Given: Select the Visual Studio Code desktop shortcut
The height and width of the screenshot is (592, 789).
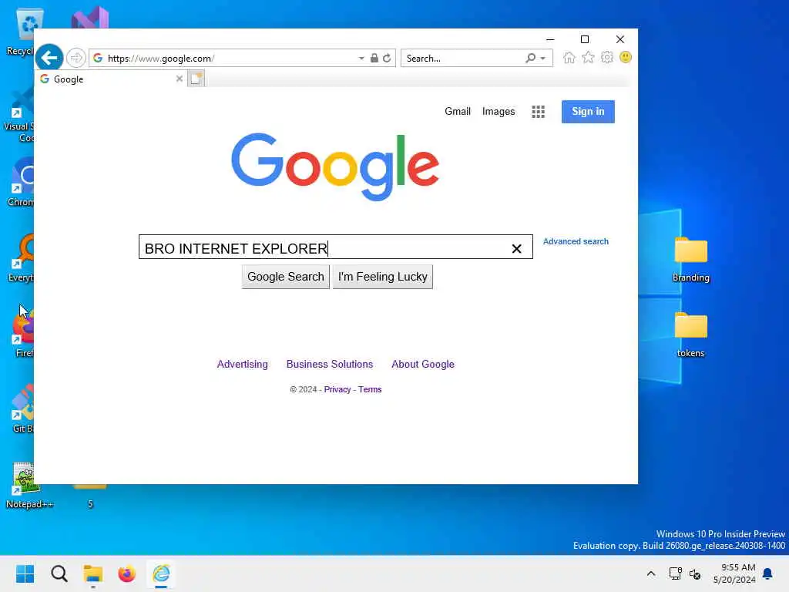Looking at the screenshot, I should [20, 114].
